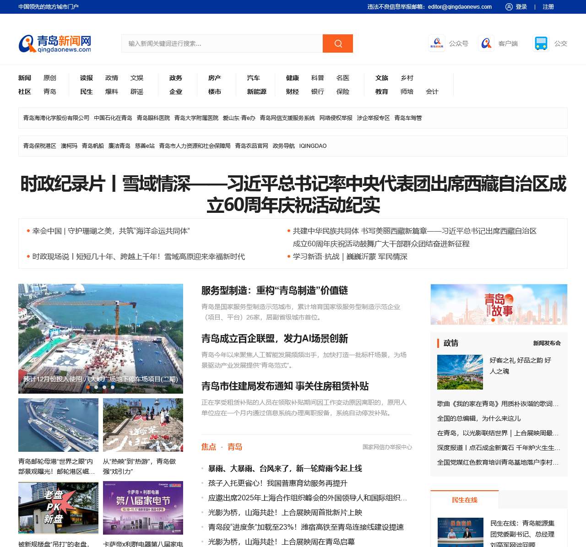Open the 客户端 app client icon
Screen dimensions: 586x547
(486, 43)
